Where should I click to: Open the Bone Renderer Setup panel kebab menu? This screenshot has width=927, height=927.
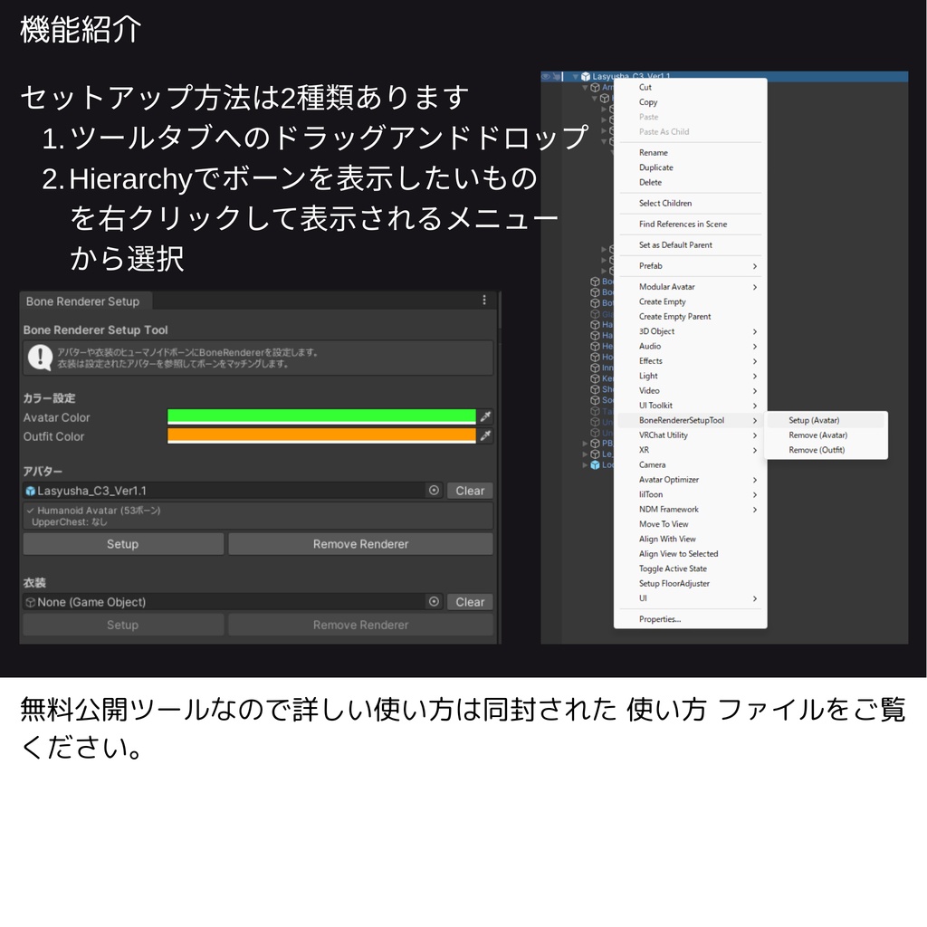tap(484, 301)
